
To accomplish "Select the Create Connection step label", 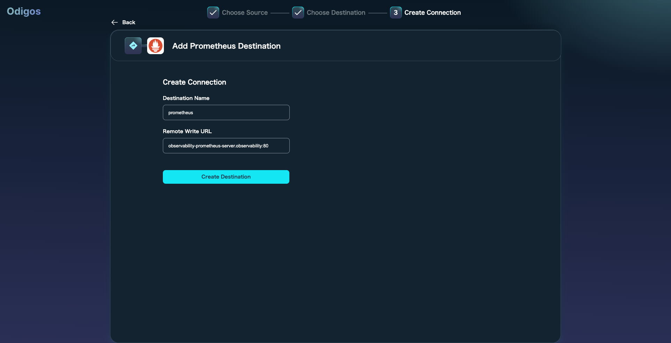I will tap(432, 13).
